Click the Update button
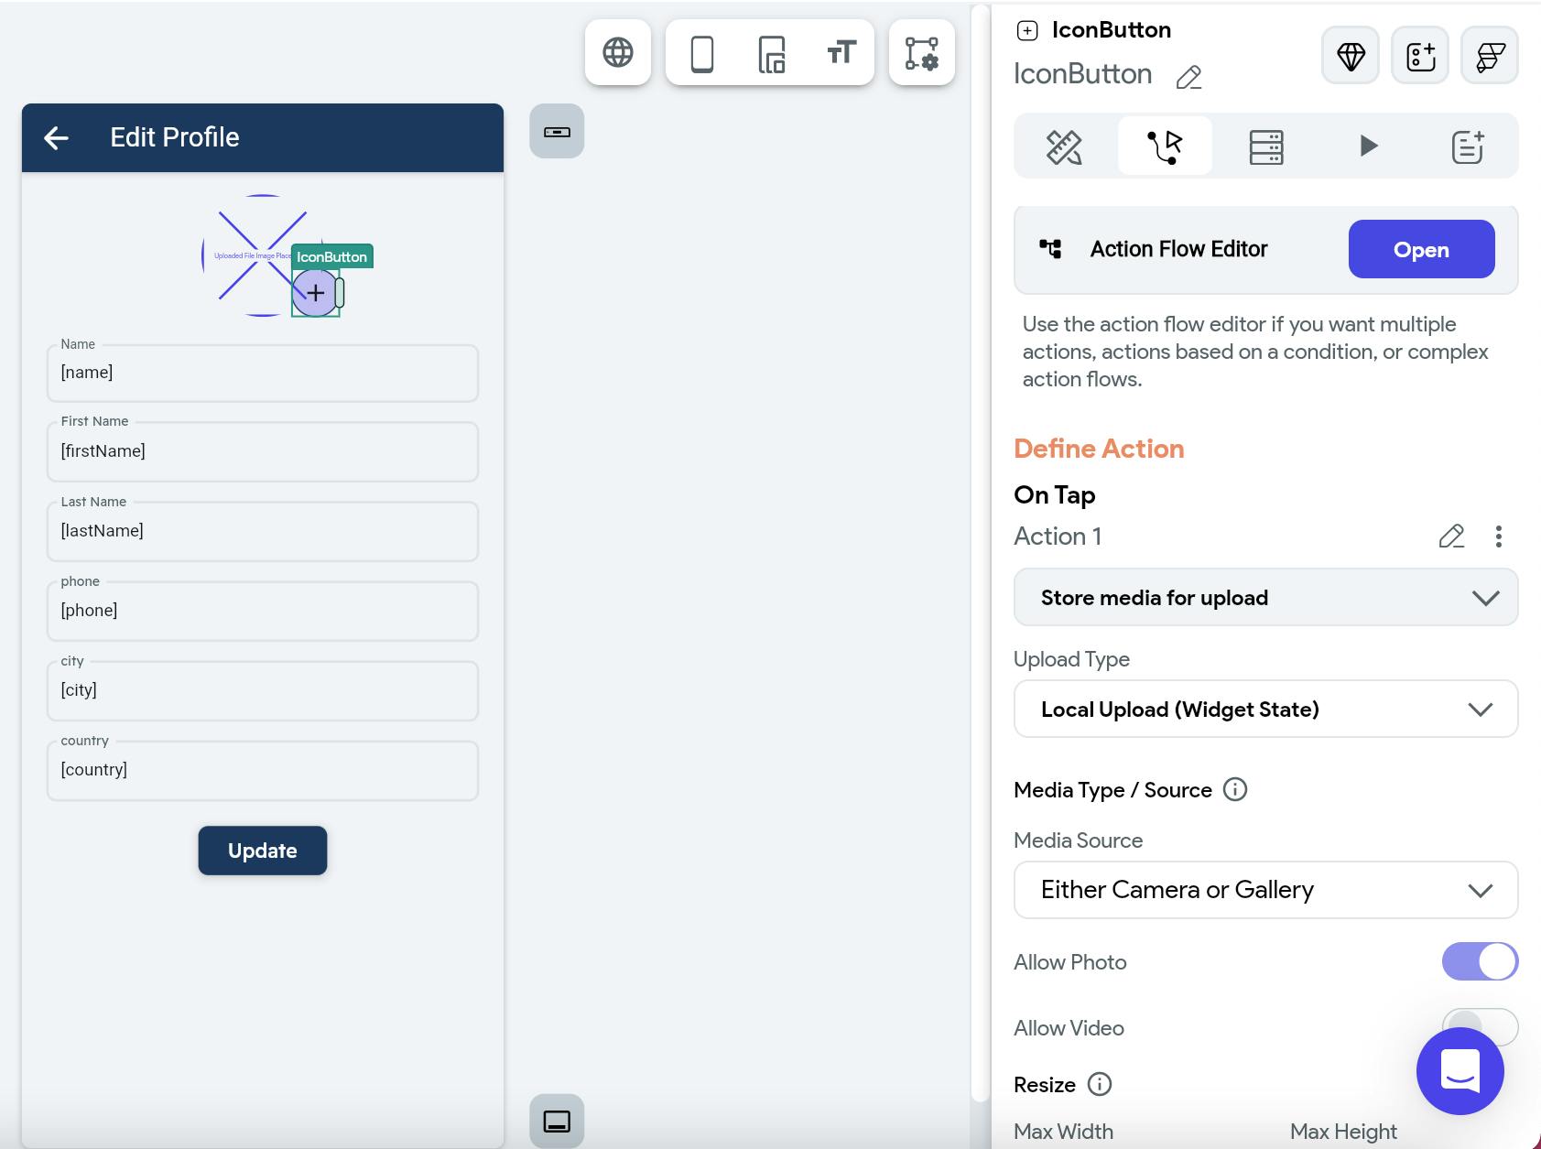Image resolution: width=1541 pixels, height=1149 pixels. click(263, 851)
